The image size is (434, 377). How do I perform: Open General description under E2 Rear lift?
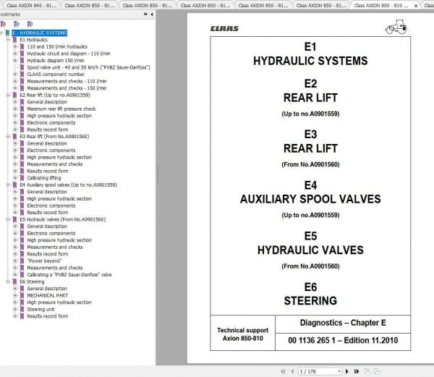[x=47, y=102]
